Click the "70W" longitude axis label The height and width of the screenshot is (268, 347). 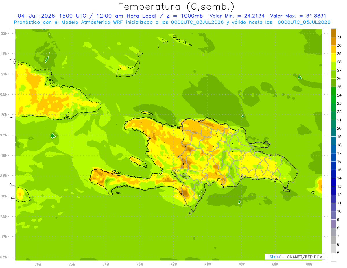point(241,264)
